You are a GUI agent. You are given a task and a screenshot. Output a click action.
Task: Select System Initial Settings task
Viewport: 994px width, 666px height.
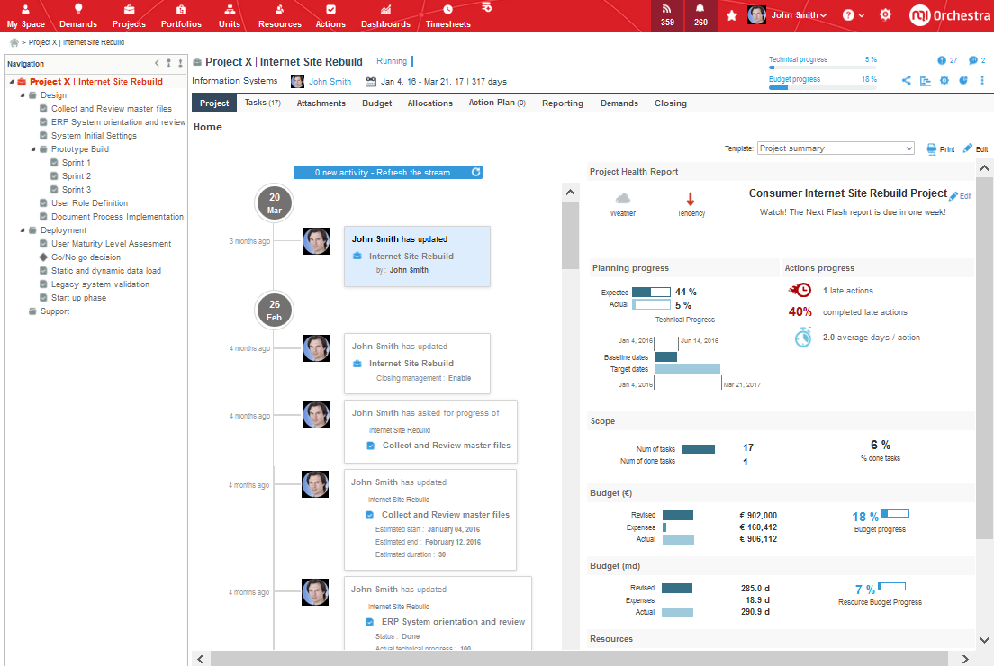[x=94, y=136]
